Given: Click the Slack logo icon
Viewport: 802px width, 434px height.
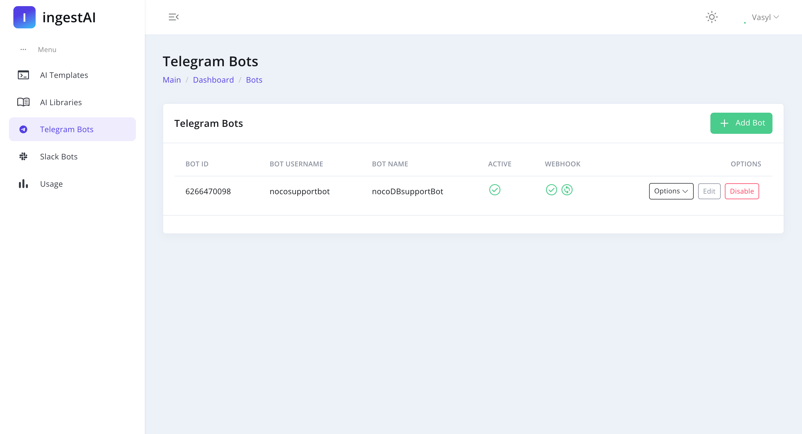Looking at the screenshot, I should 23,156.
